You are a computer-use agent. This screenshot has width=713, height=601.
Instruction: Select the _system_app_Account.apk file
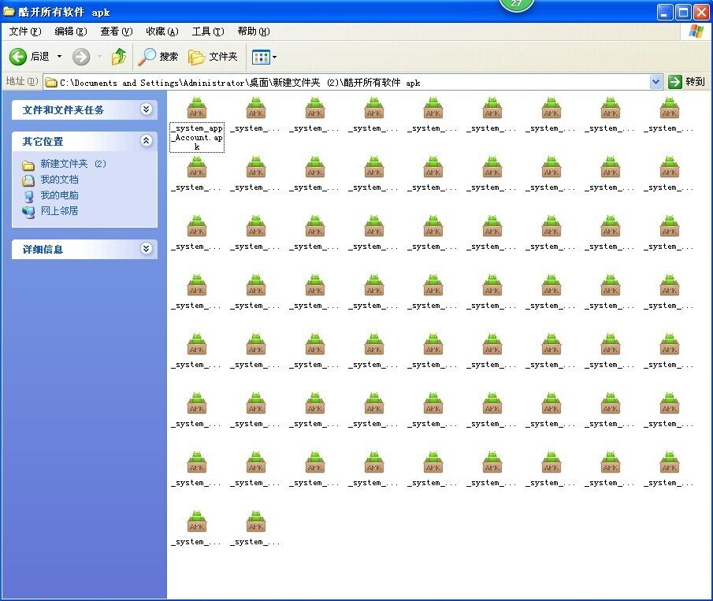click(x=197, y=124)
